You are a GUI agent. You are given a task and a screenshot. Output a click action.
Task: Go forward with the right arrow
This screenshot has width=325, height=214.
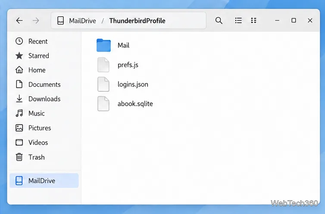(36, 21)
